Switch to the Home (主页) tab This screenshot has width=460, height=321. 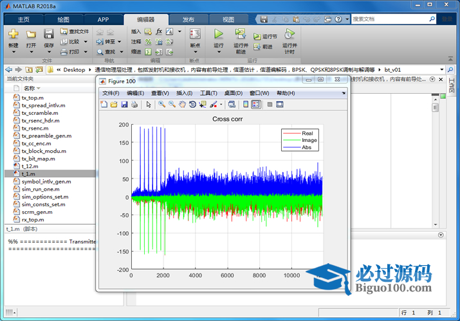click(23, 20)
